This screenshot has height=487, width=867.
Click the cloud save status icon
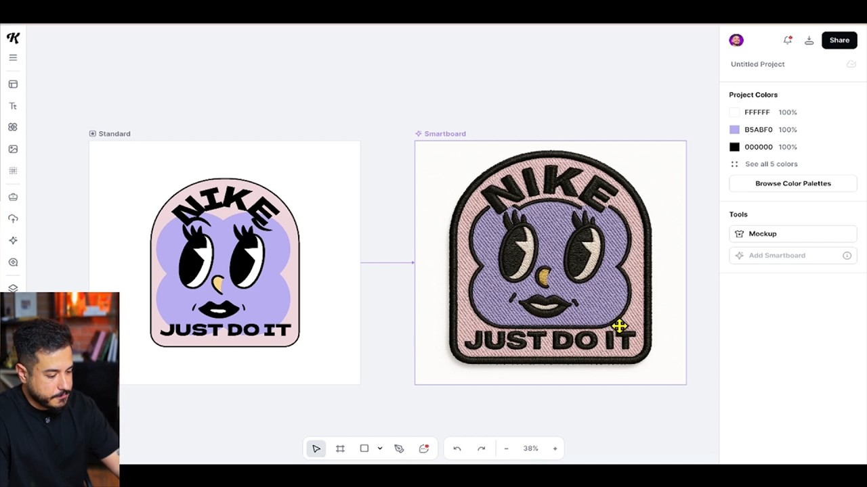[851, 64]
